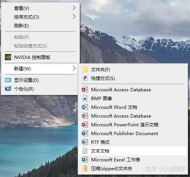Create a 压缩(zipped)文件夹
190x177 pixels.
tap(133, 168)
